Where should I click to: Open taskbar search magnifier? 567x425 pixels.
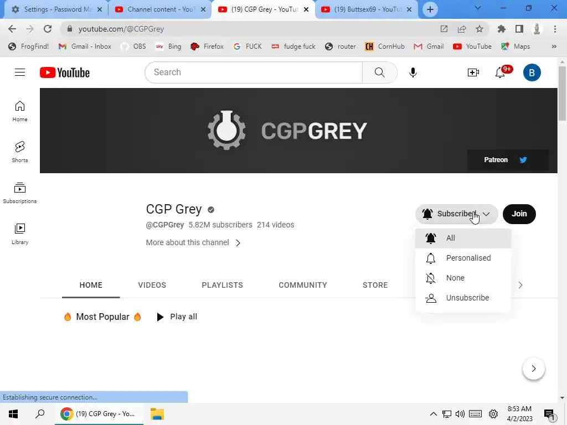point(40,414)
